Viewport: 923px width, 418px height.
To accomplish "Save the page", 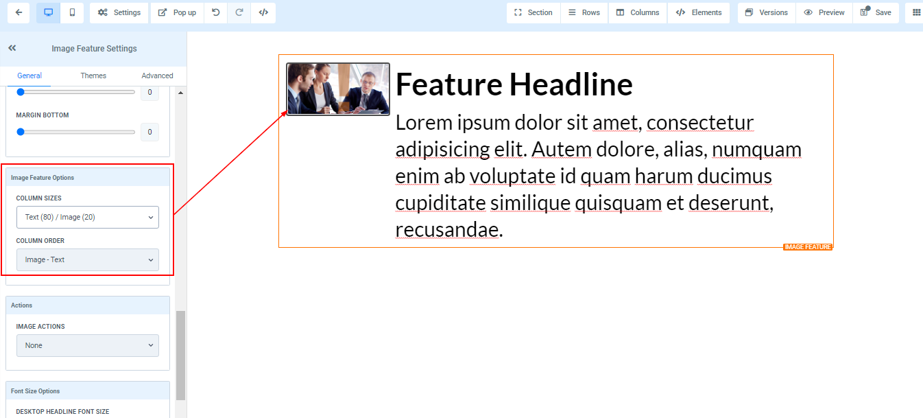I will [x=876, y=12].
